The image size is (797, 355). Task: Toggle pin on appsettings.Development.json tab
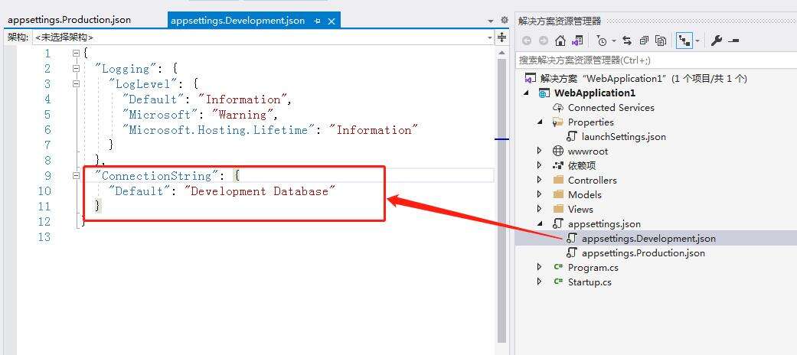pyautogui.click(x=317, y=21)
